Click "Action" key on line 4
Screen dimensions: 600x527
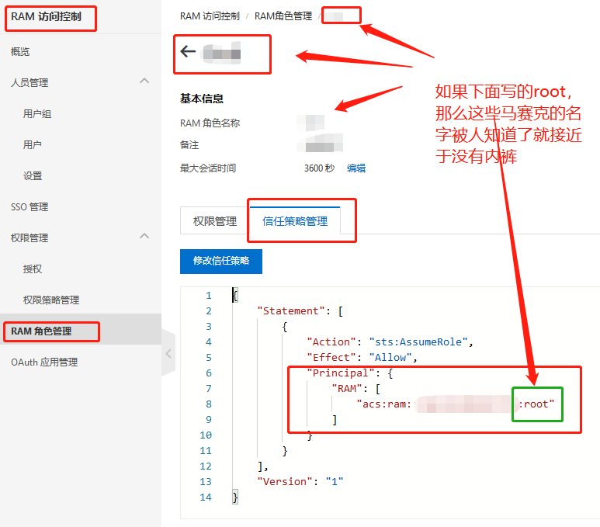[331, 342]
